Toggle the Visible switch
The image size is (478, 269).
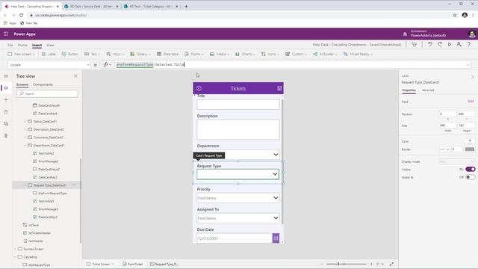470,169
